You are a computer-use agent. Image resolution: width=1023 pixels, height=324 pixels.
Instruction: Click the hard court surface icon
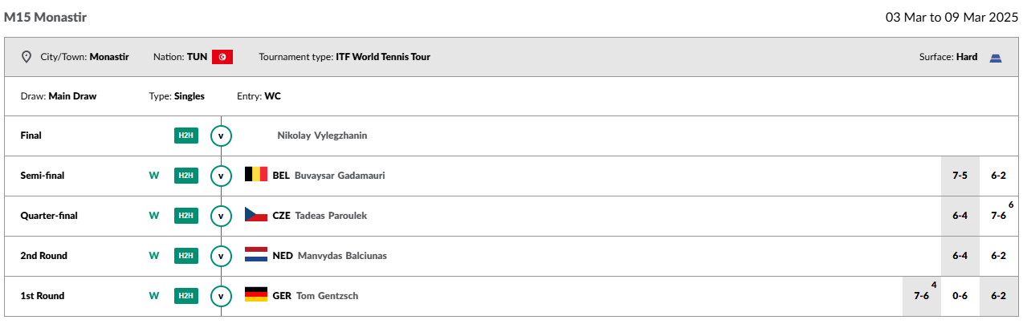996,57
